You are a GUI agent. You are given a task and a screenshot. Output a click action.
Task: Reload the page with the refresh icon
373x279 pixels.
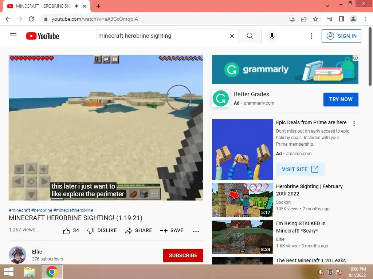click(x=31, y=19)
